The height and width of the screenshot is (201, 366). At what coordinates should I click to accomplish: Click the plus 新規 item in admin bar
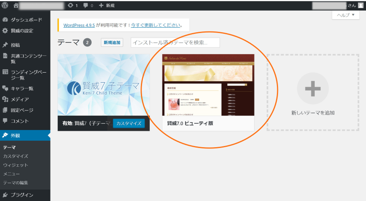tap(106, 5)
